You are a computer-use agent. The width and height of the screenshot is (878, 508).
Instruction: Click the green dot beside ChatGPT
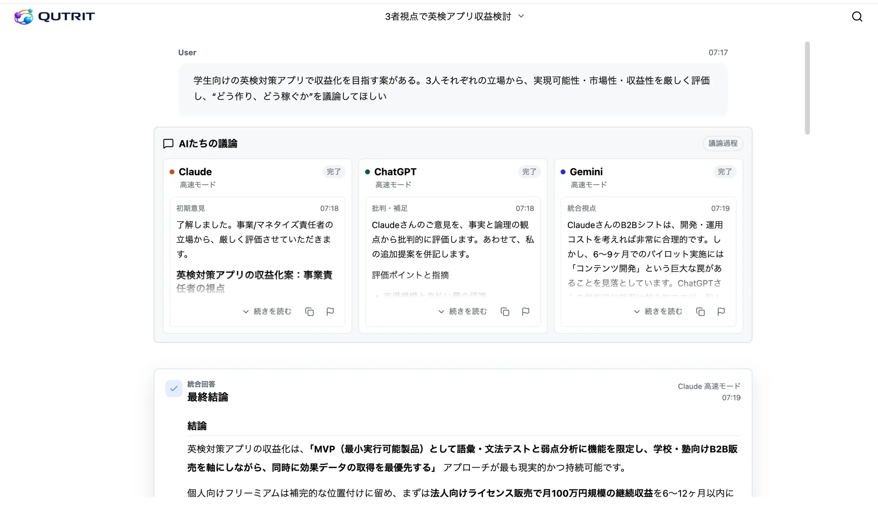click(x=367, y=172)
